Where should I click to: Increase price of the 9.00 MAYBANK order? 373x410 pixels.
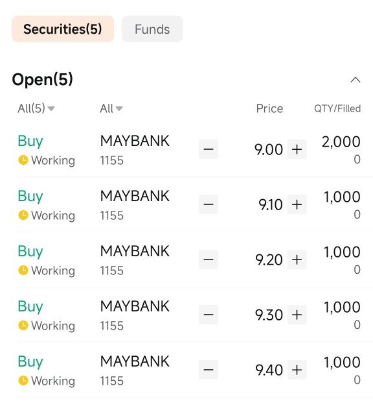[x=297, y=149]
